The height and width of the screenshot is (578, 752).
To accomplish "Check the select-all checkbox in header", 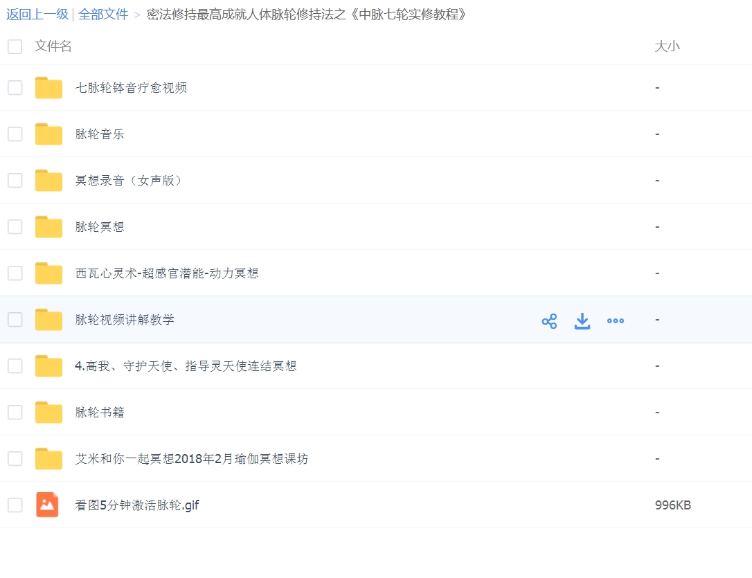I will tap(15, 46).
